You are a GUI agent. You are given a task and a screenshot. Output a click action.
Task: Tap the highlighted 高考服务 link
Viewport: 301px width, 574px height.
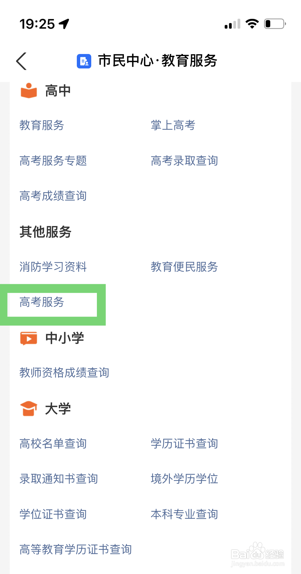tap(42, 302)
